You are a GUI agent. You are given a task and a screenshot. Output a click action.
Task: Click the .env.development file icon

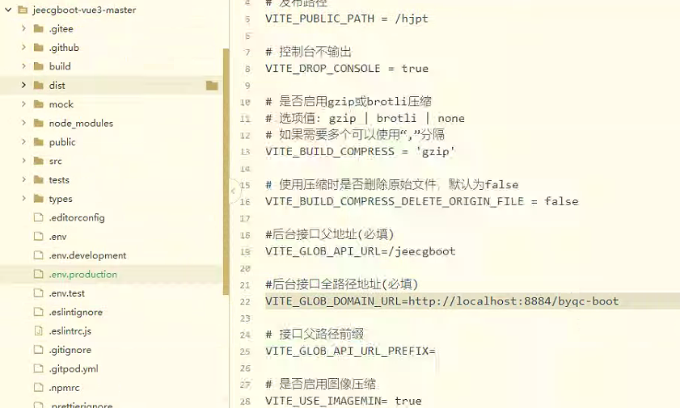pyautogui.click(x=39, y=255)
